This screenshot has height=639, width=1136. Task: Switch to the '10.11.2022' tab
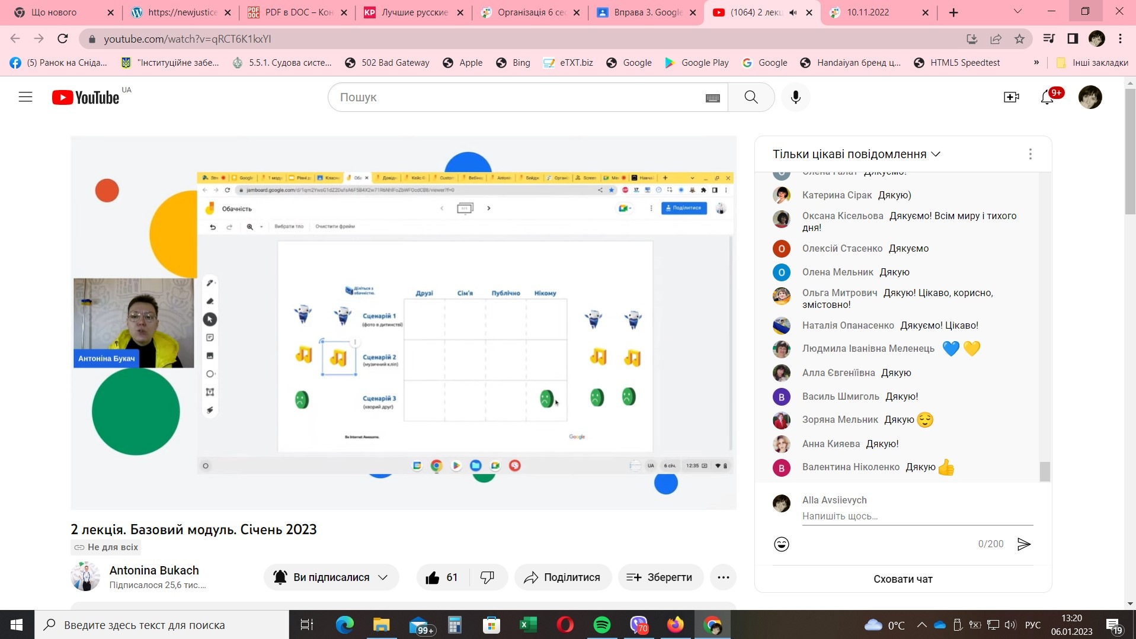(880, 12)
